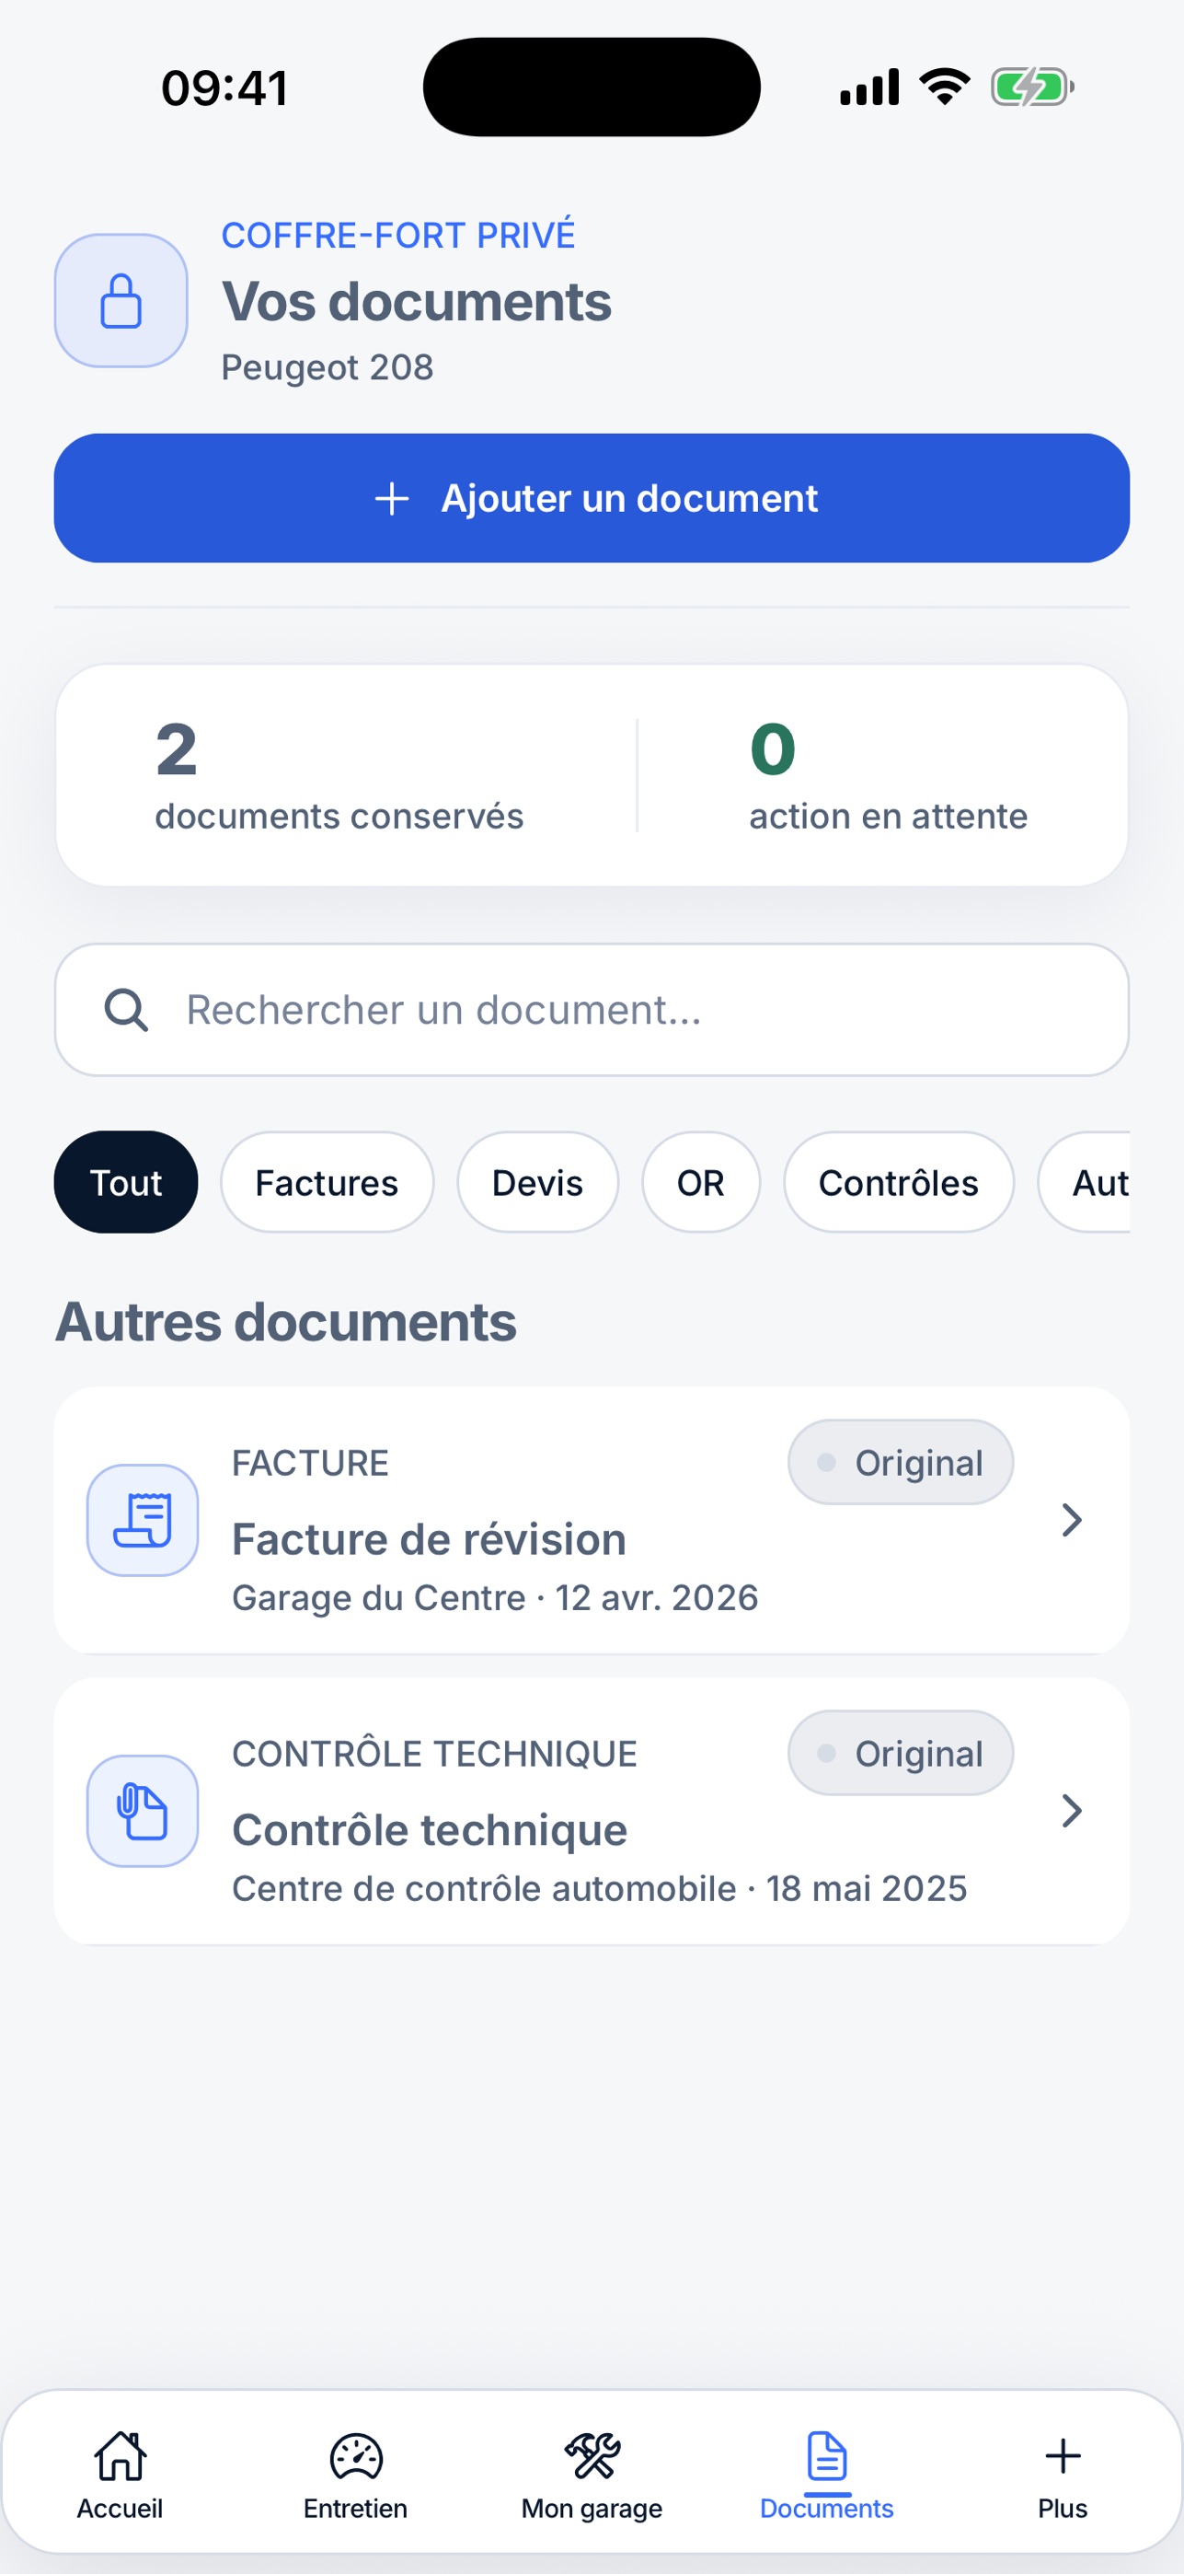
Task: Open Contrôle technique document title
Action: click(x=430, y=1829)
